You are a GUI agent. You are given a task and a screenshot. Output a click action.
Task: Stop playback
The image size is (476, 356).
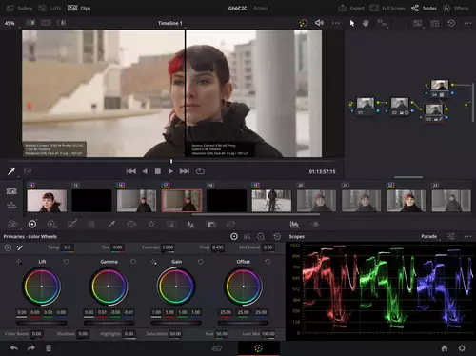click(x=158, y=171)
